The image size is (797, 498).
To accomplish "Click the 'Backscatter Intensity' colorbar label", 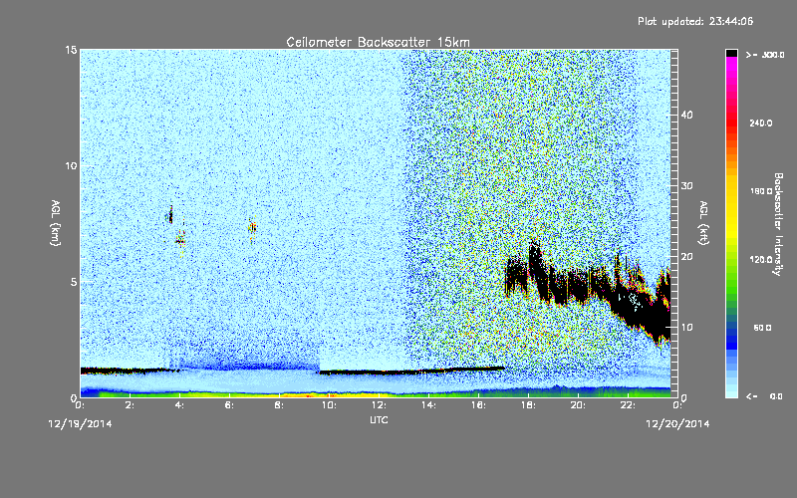I will [x=778, y=224].
